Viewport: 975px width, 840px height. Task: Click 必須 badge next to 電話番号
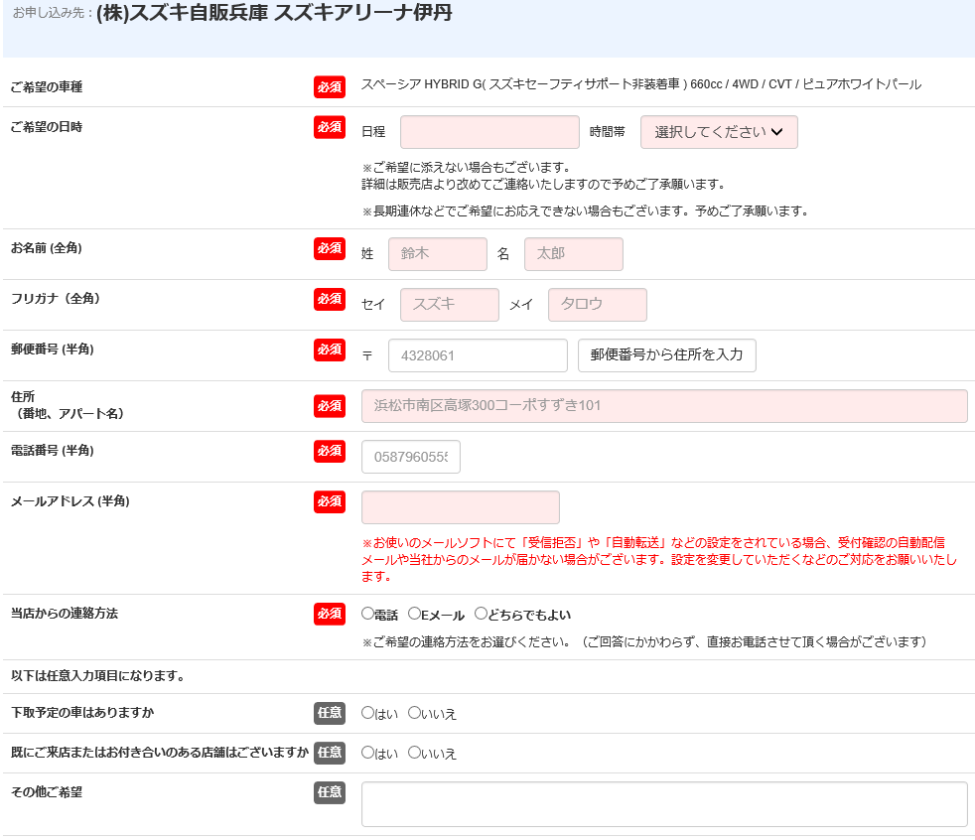(330, 451)
